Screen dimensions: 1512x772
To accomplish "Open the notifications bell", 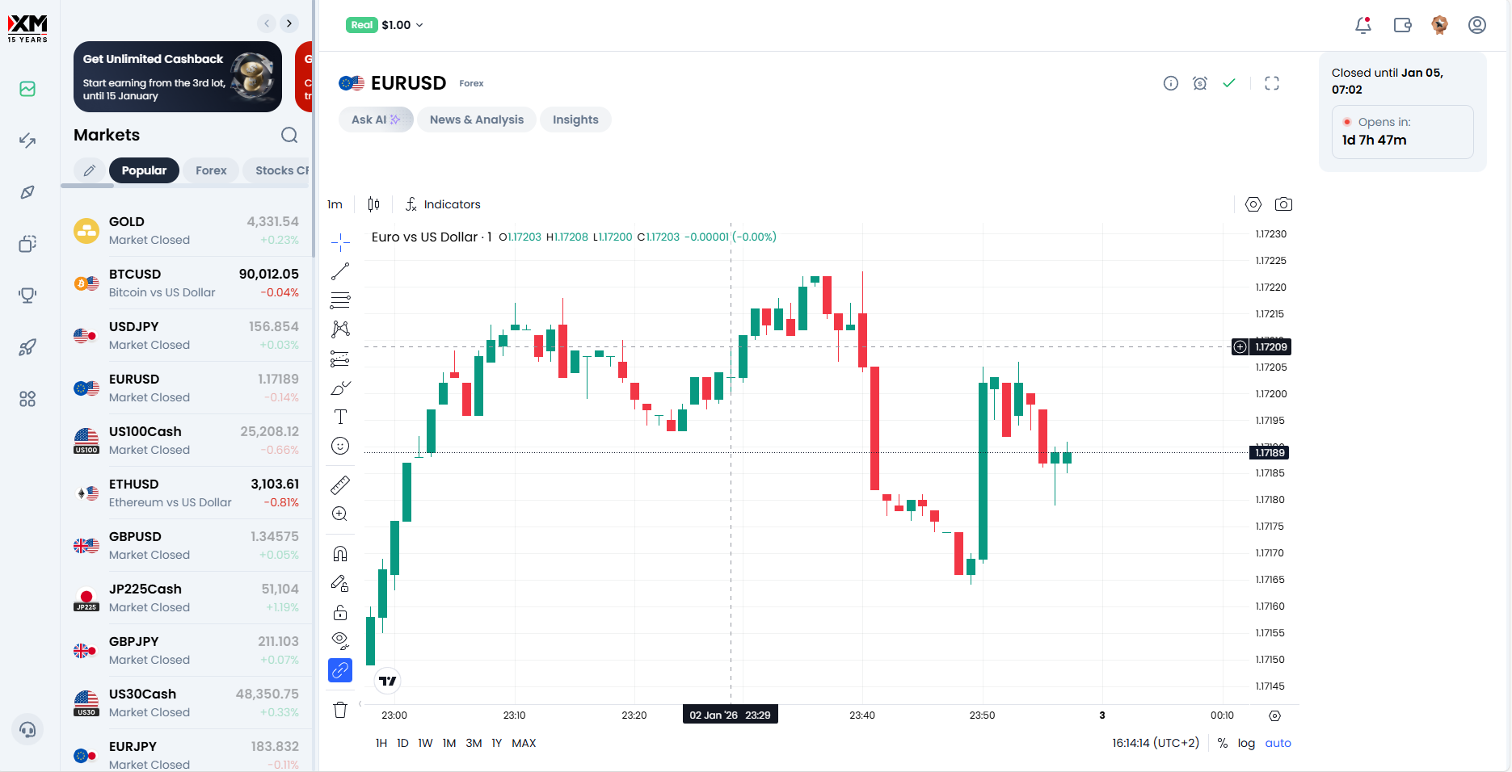I will [x=1363, y=25].
